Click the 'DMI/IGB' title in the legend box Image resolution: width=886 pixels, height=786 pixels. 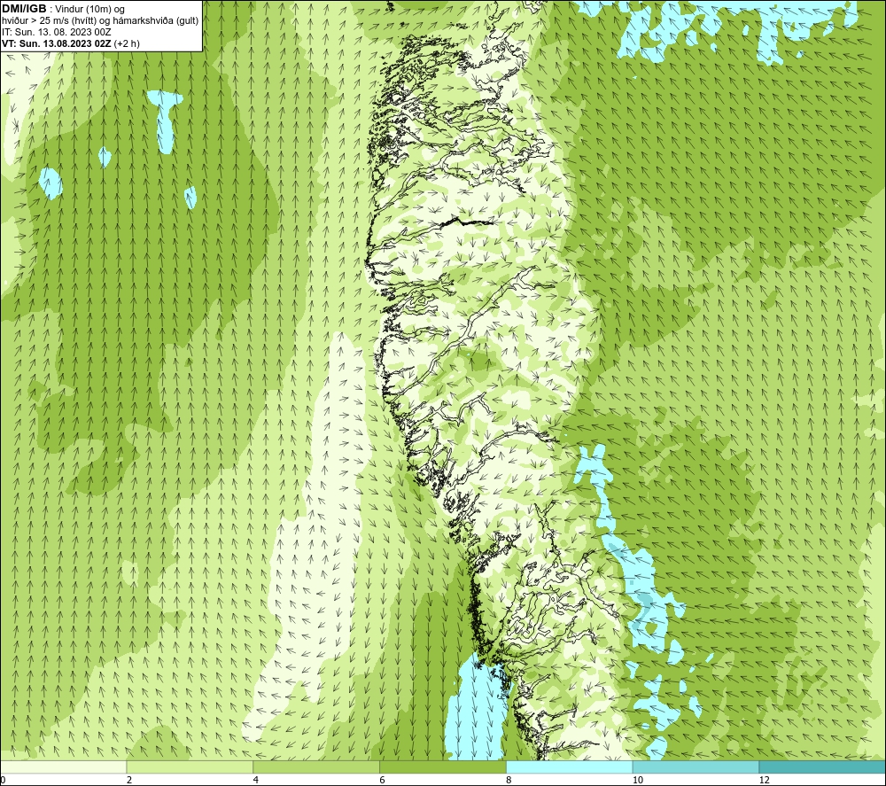24,9
